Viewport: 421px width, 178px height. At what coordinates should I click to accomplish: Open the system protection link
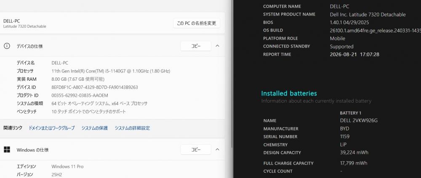94,128
